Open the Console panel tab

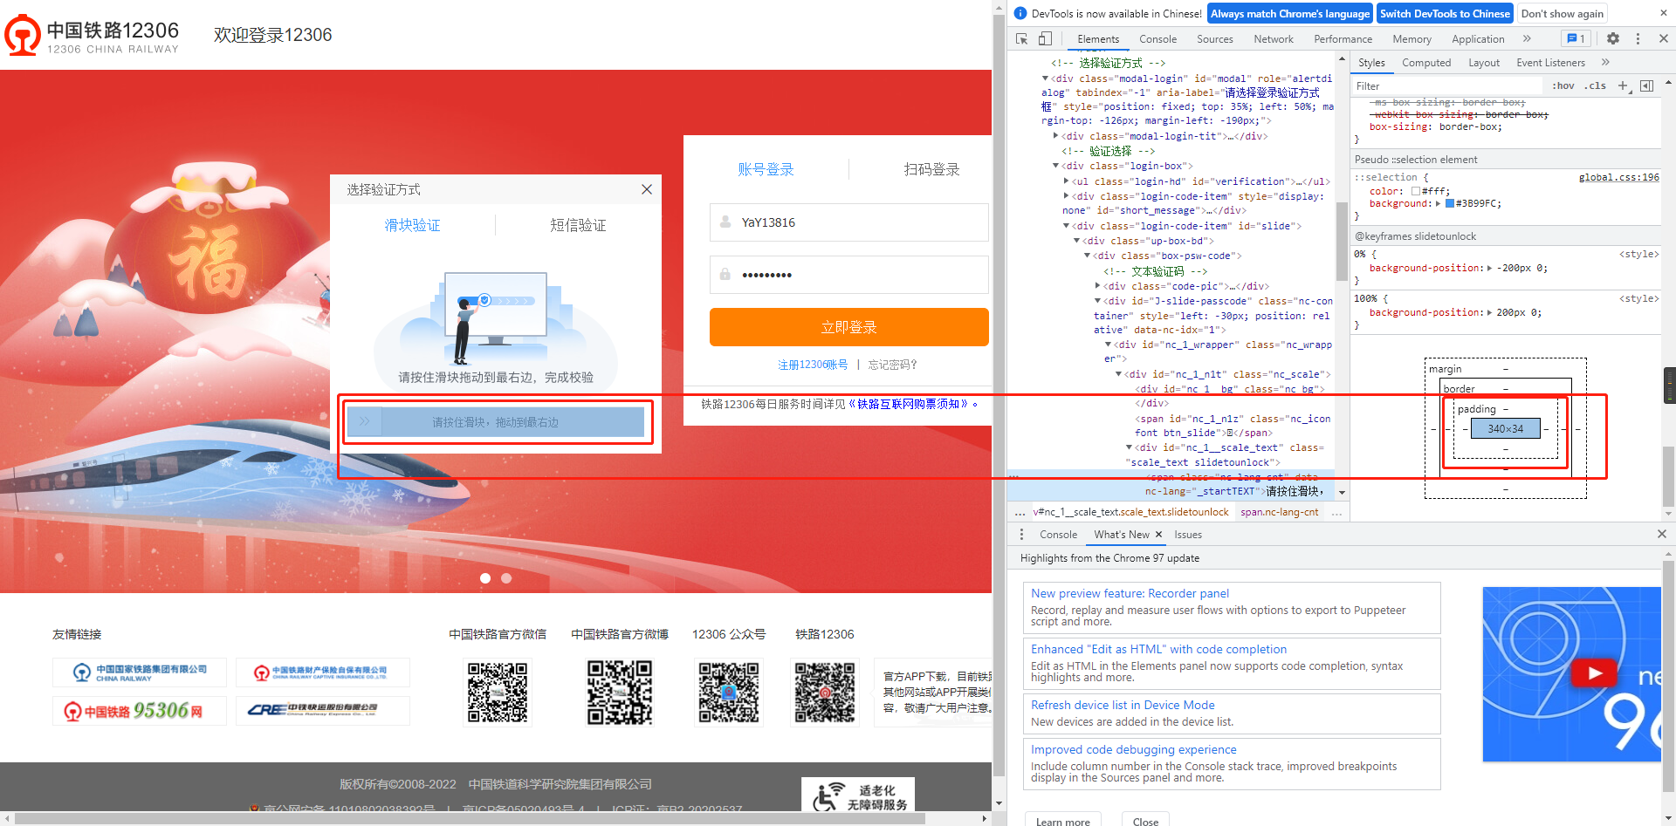click(1157, 38)
